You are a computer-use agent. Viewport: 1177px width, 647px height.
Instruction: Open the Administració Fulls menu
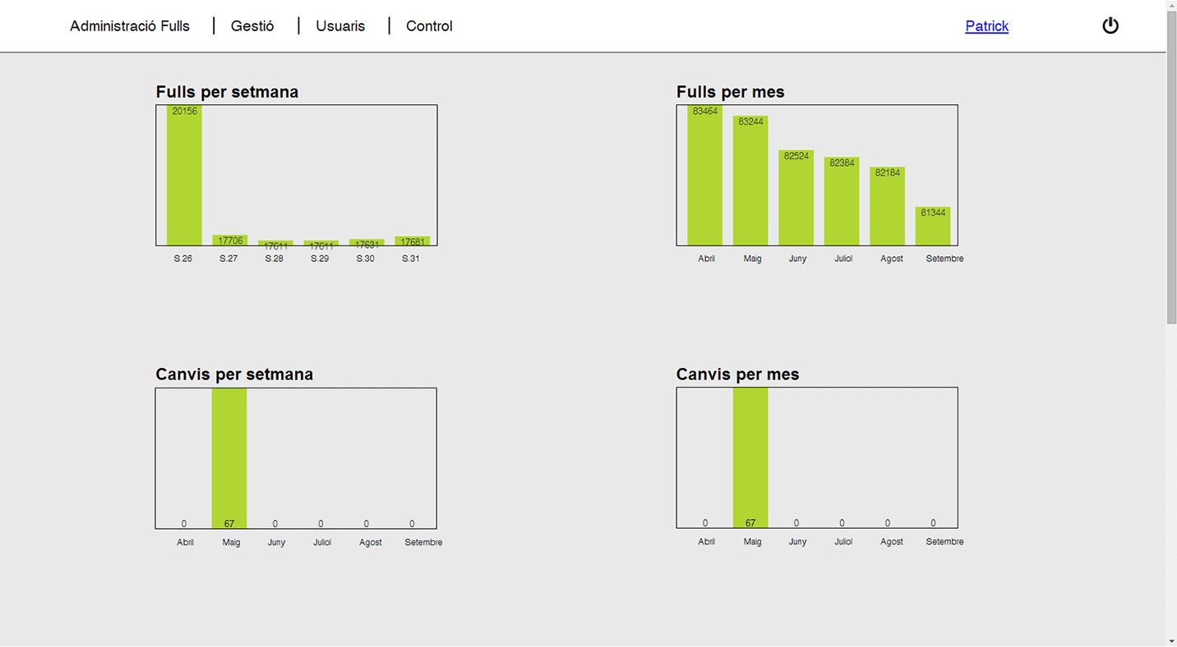pos(130,26)
